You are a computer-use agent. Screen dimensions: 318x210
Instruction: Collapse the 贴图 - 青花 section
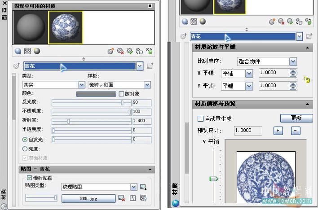(x=150, y=169)
